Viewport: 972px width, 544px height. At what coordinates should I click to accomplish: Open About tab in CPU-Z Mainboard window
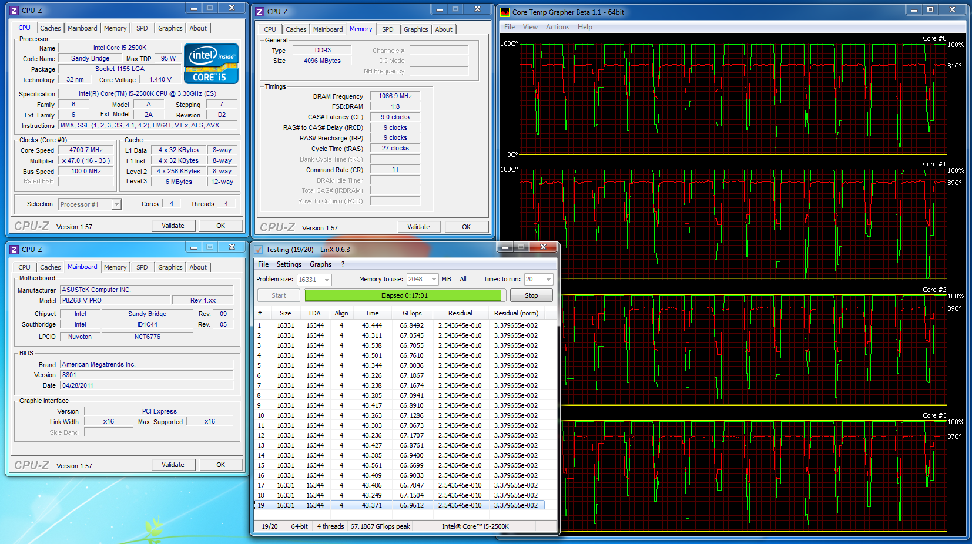point(198,267)
